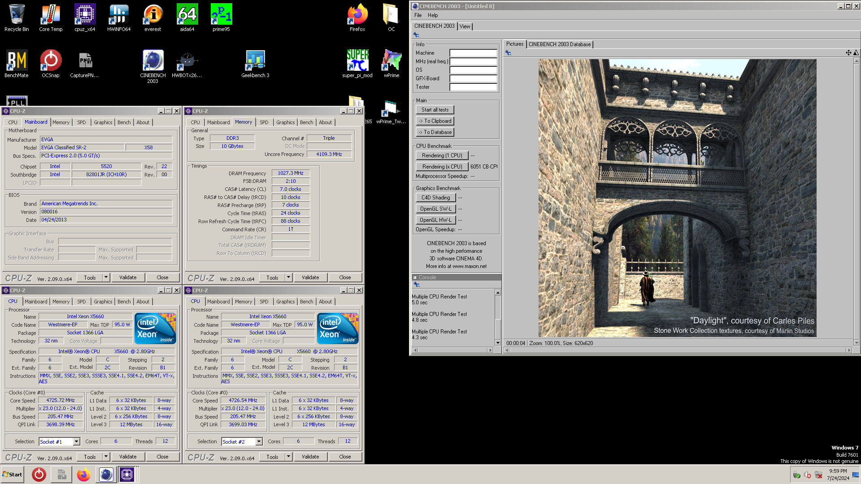
Task: Click the CPU-Z chip icon in taskbar
Action: pos(127,475)
